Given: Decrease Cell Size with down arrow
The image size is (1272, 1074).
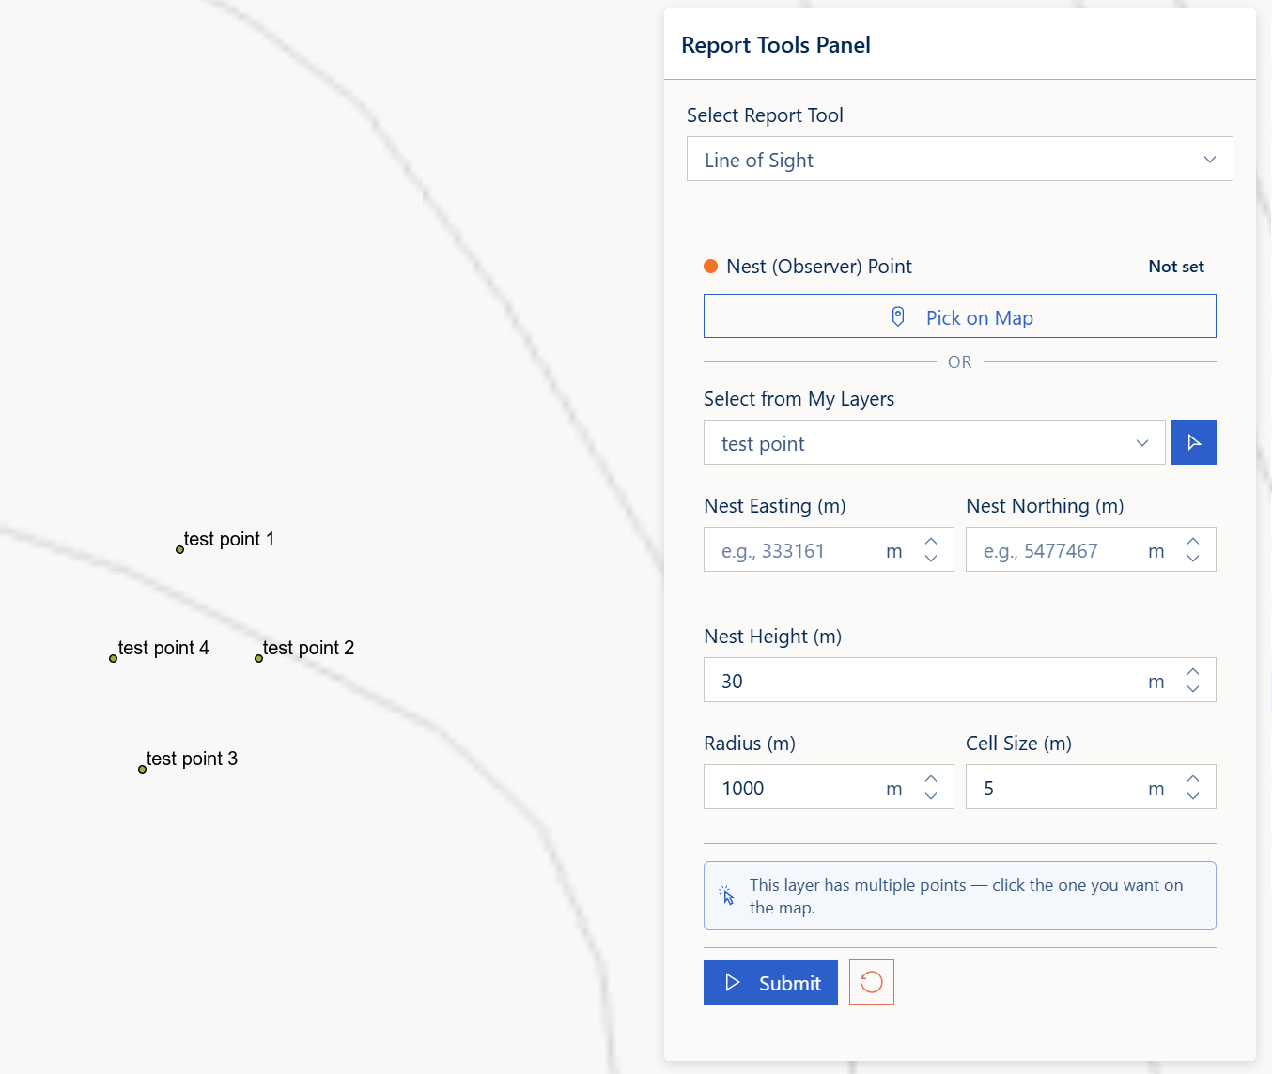Looking at the screenshot, I should coord(1193,796).
